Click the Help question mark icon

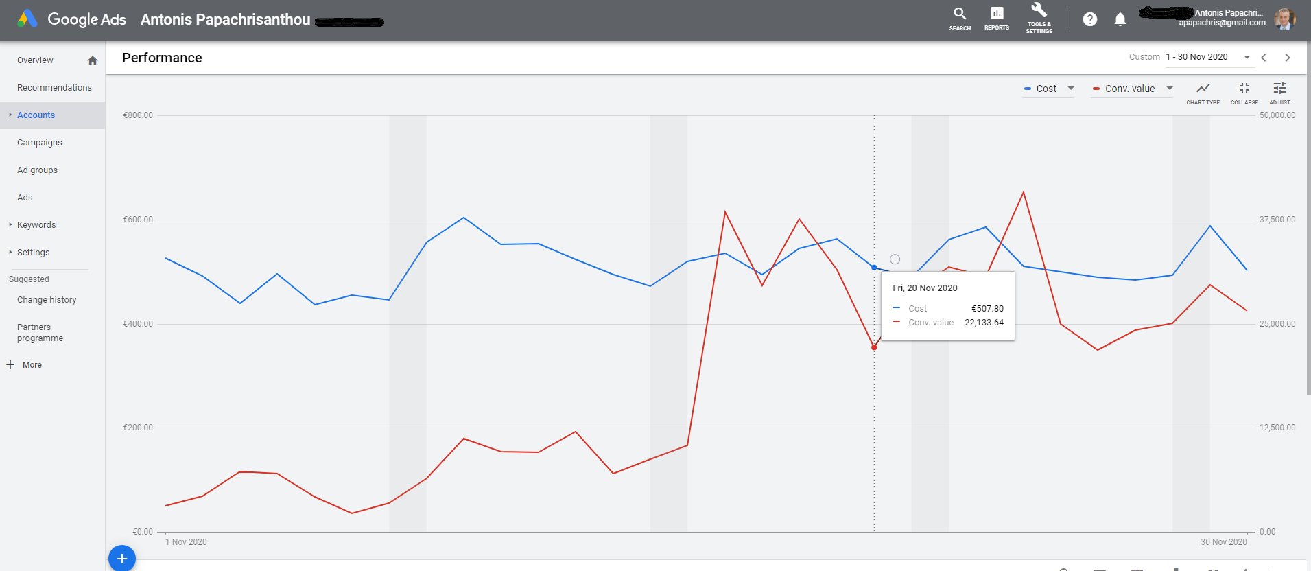pyautogui.click(x=1090, y=19)
